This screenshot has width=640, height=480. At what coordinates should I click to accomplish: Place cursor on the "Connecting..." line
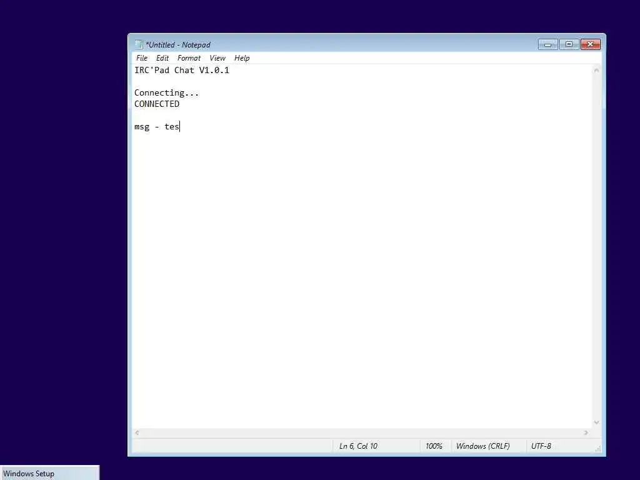click(x=166, y=93)
